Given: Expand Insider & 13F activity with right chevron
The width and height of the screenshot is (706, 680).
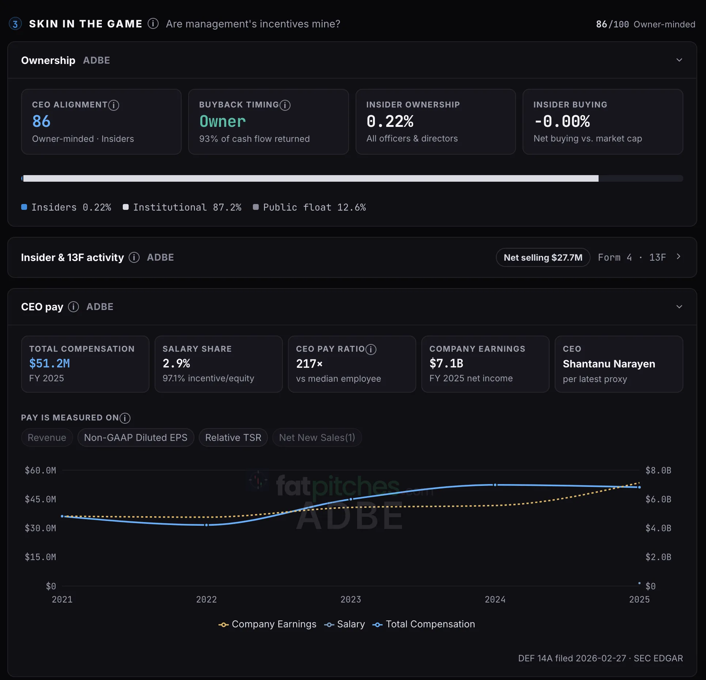Looking at the screenshot, I should (x=679, y=257).
